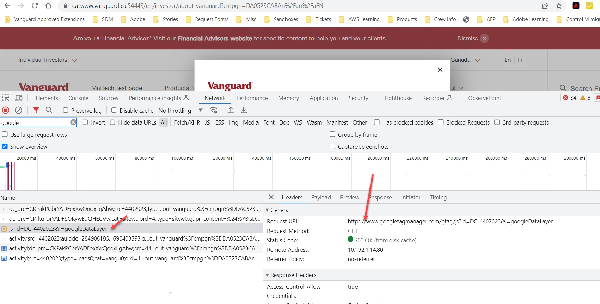600x304 pixels.
Task: Enable Capture screenshots
Action: (x=332, y=146)
